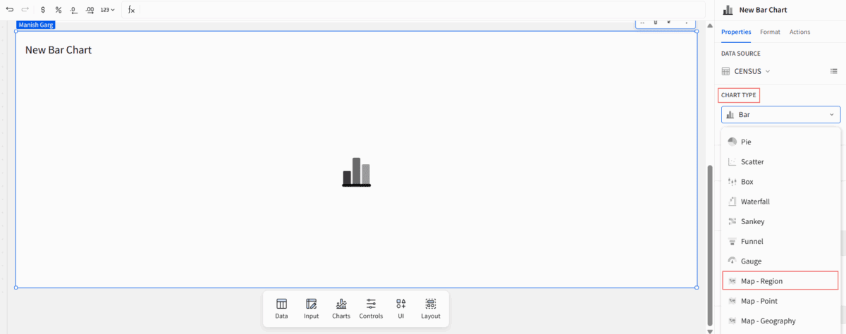Choose Funnel chart type
846x334 pixels.
pyautogui.click(x=780, y=241)
